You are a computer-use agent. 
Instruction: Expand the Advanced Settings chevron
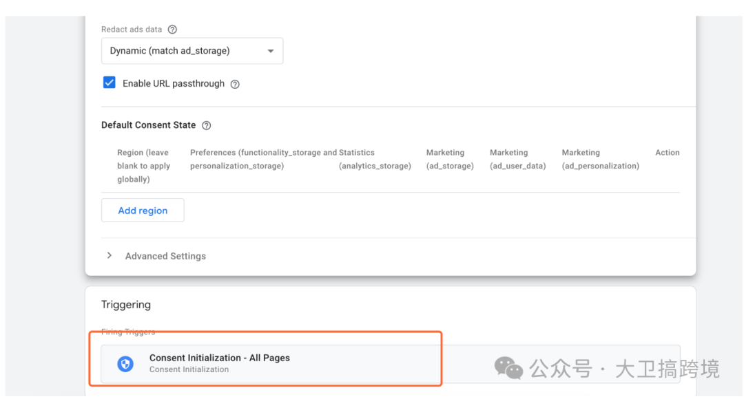[x=109, y=255]
